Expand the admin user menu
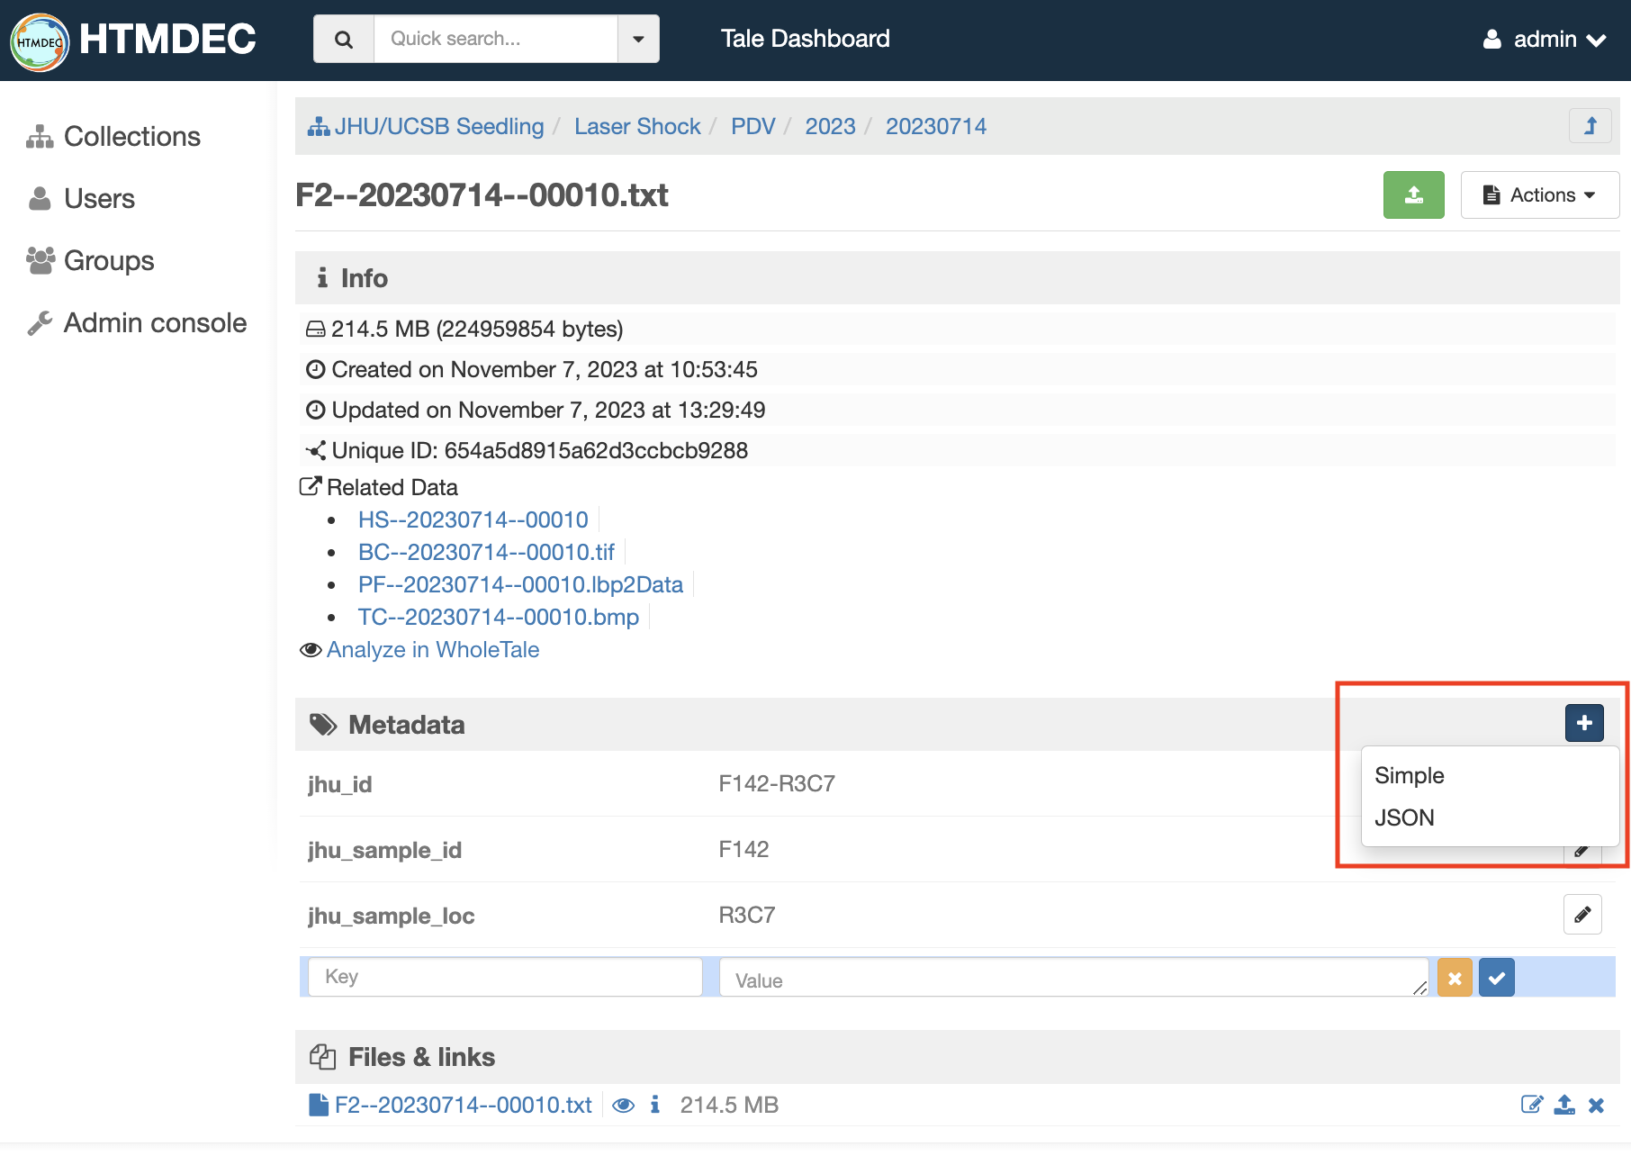This screenshot has width=1631, height=1156. (1544, 40)
